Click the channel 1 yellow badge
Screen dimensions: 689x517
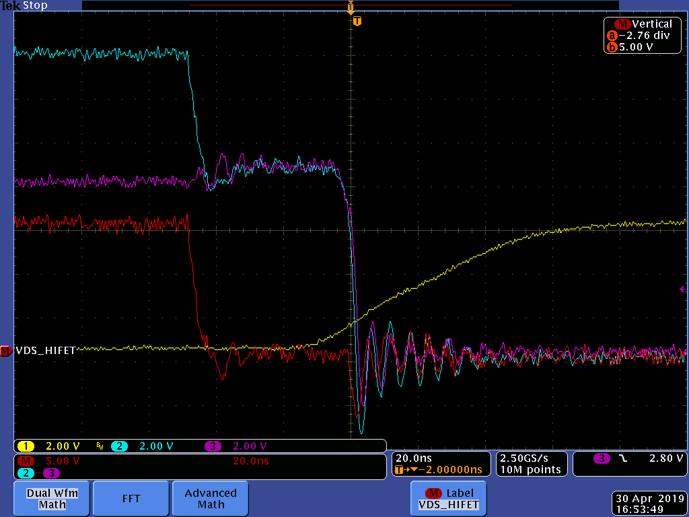pyautogui.click(x=26, y=446)
